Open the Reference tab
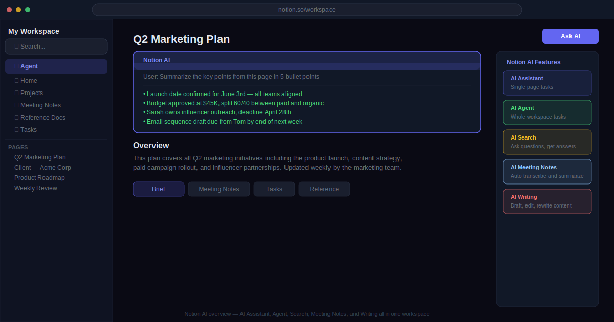 pos(324,189)
